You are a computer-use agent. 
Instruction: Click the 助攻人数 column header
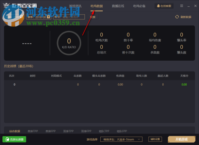click(142, 76)
